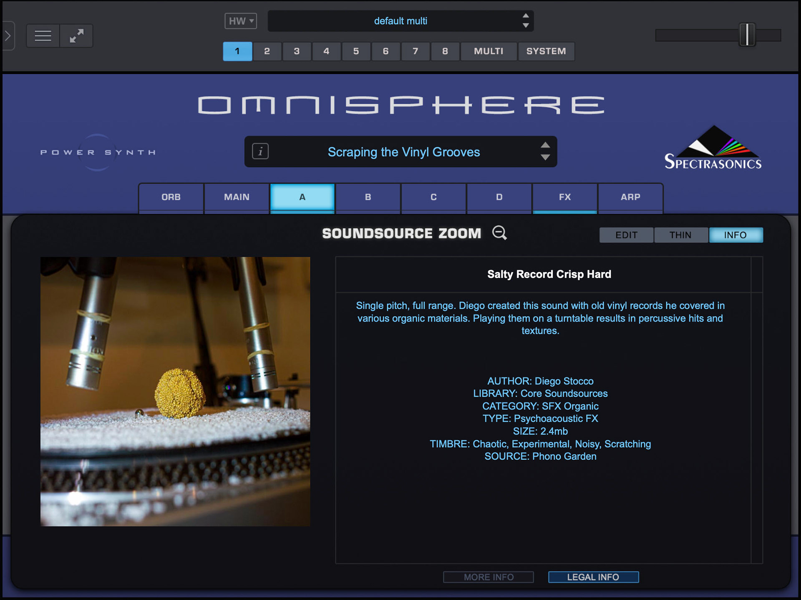Image resolution: width=801 pixels, height=600 pixels.
Task: Click the LEGAL INFO button
Action: pyautogui.click(x=593, y=577)
